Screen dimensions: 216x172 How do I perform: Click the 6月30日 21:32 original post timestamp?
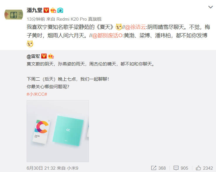click(41, 168)
